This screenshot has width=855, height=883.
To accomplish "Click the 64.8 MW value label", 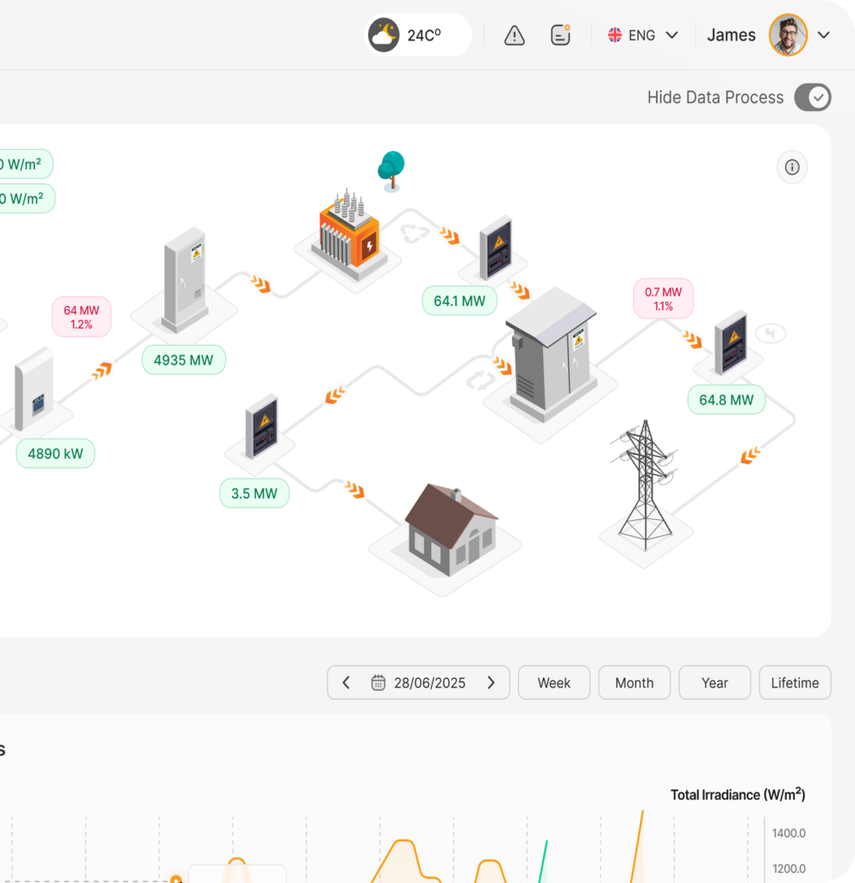I will 726,400.
